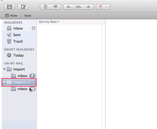The image size is (157, 129).
Task: Collapse the Import-2 folder triangle
Action: [x=5, y=82]
